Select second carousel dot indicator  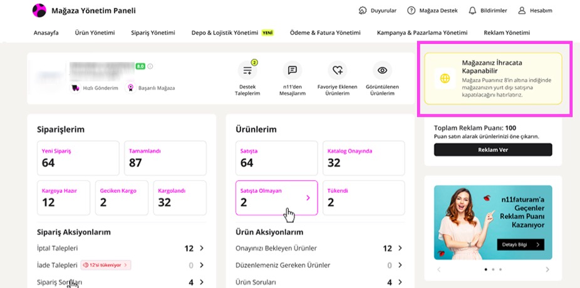coord(493,269)
